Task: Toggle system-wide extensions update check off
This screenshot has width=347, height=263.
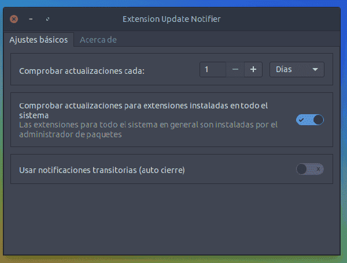Action: click(x=310, y=120)
